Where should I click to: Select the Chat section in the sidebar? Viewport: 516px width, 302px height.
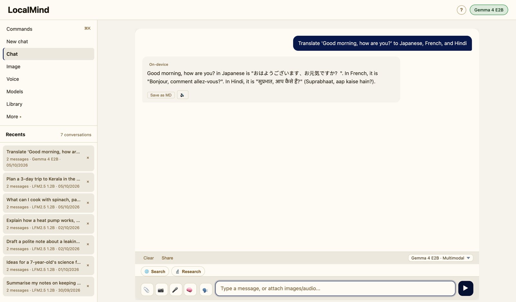[48, 54]
